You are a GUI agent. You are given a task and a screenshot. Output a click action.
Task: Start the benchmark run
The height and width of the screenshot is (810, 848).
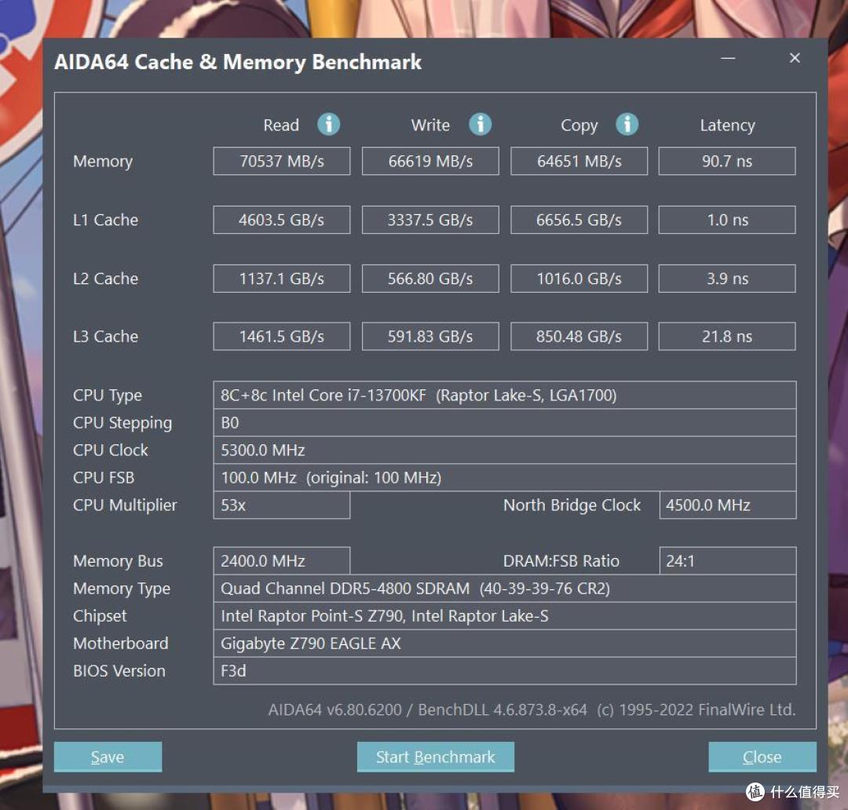tap(435, 757)
